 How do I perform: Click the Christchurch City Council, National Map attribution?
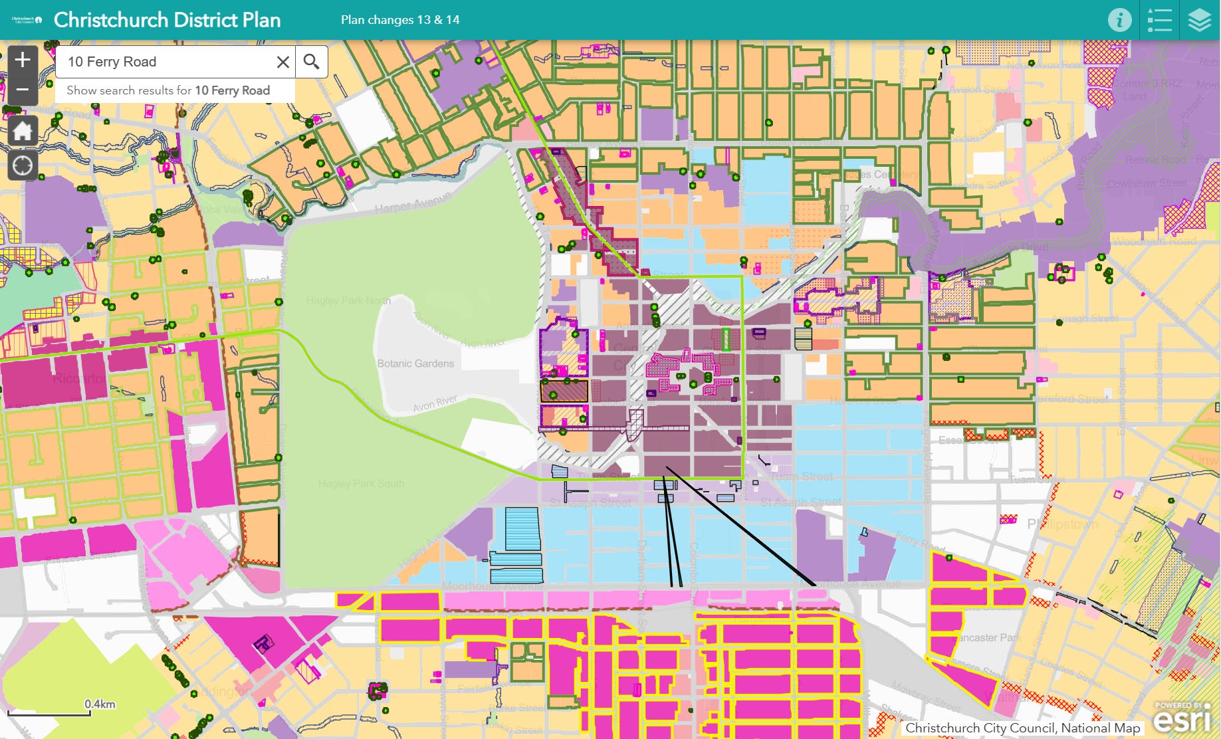click(1023, 728)
